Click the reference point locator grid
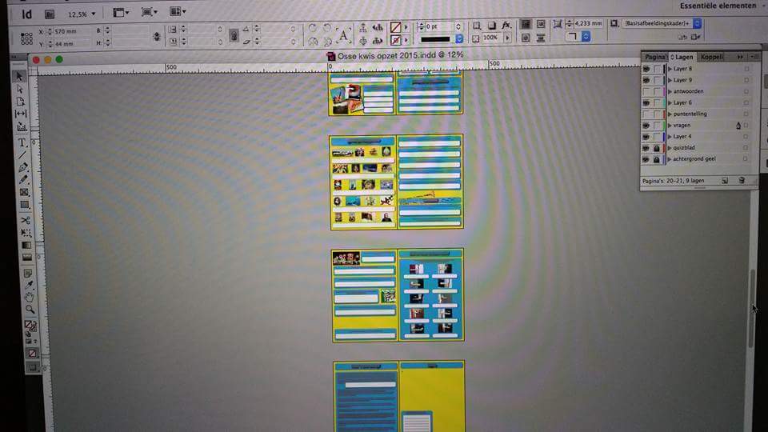Image resolution: width=768 pixels, height=432 pixels. click(27, 38)
